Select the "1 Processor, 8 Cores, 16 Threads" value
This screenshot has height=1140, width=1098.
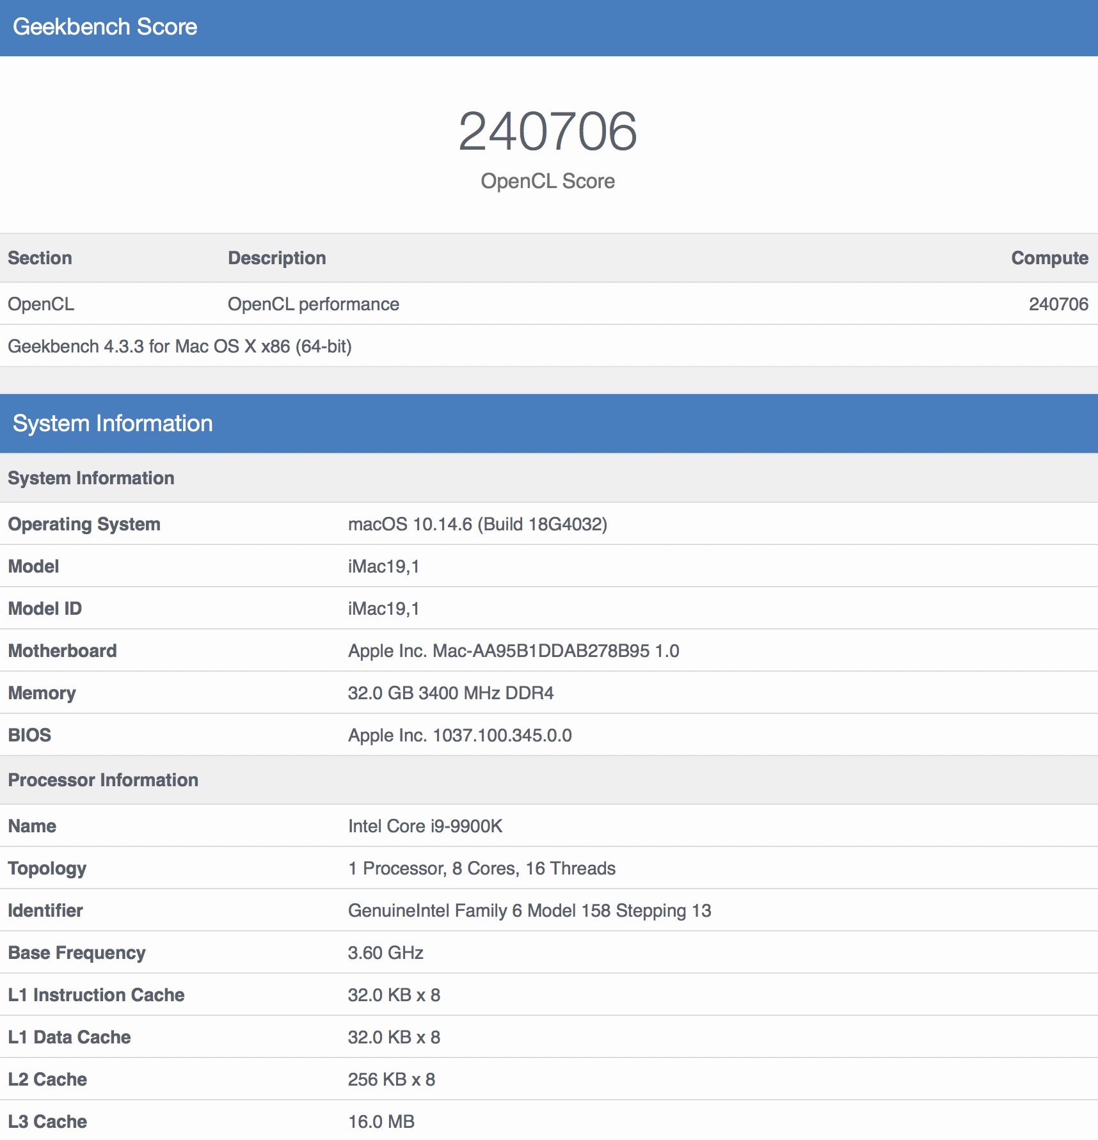click(x=481, y=868)
